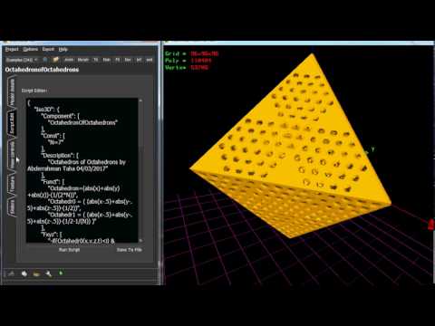This screenshot has width=435, height=326.
Task: Click the Save To File button
Action: point(130,250)
